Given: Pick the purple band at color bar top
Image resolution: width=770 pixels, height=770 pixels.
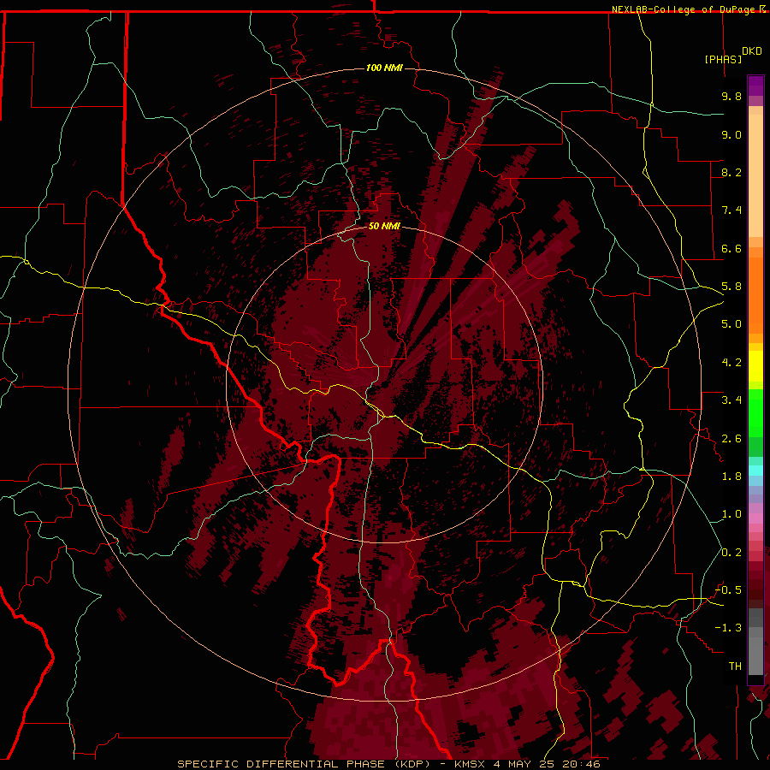Looking at the screenshot, I should pos(755,86).
